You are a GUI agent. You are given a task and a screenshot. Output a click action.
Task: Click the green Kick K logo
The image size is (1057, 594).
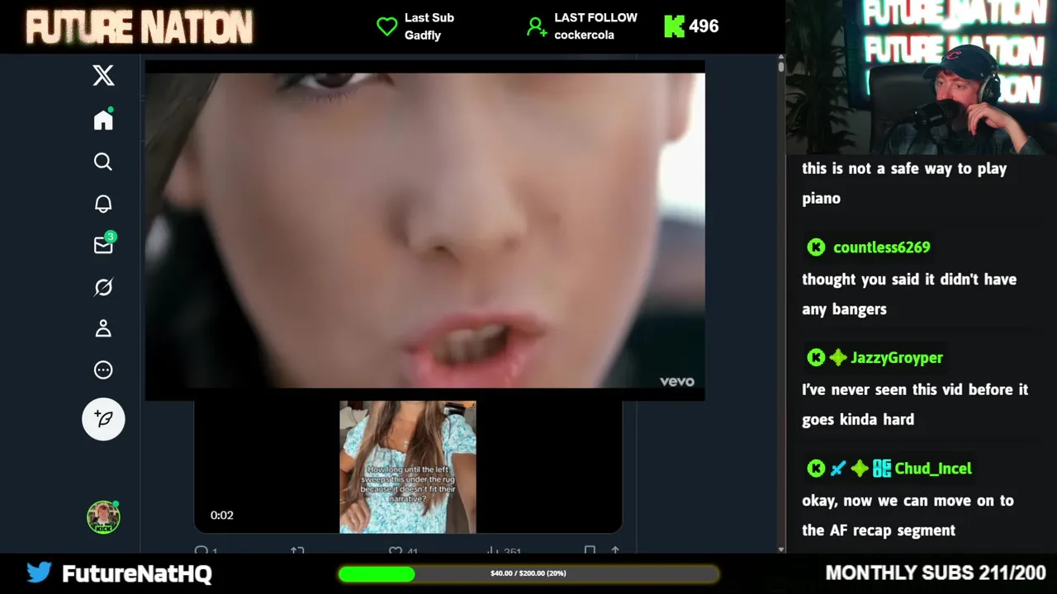click(674, 26)
